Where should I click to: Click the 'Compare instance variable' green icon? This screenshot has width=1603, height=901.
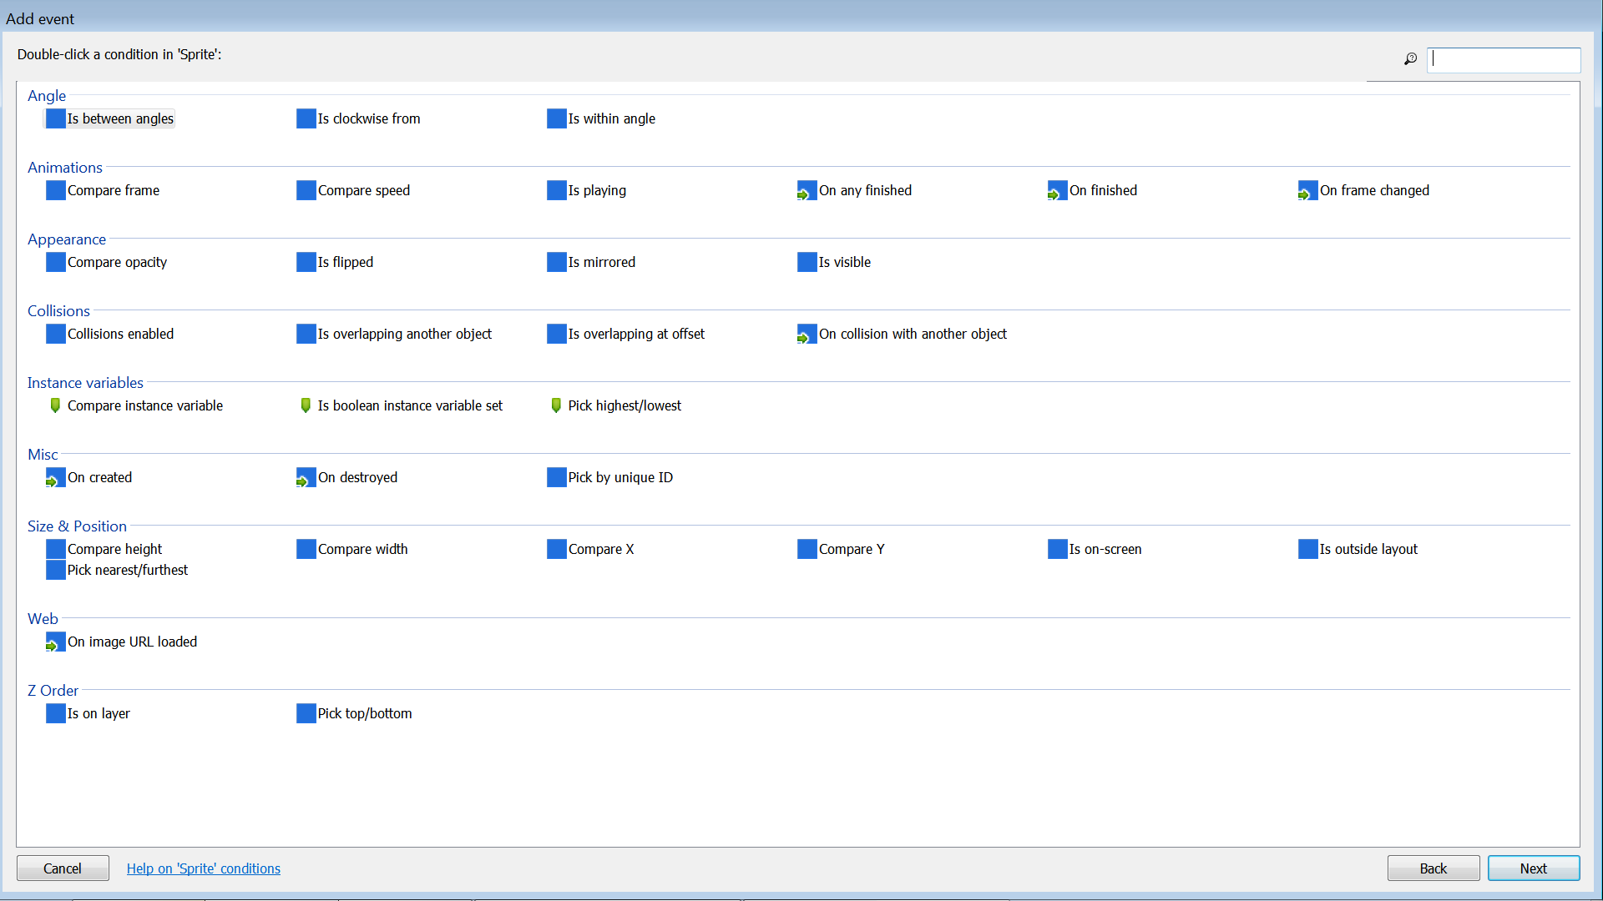click(55, 405)
